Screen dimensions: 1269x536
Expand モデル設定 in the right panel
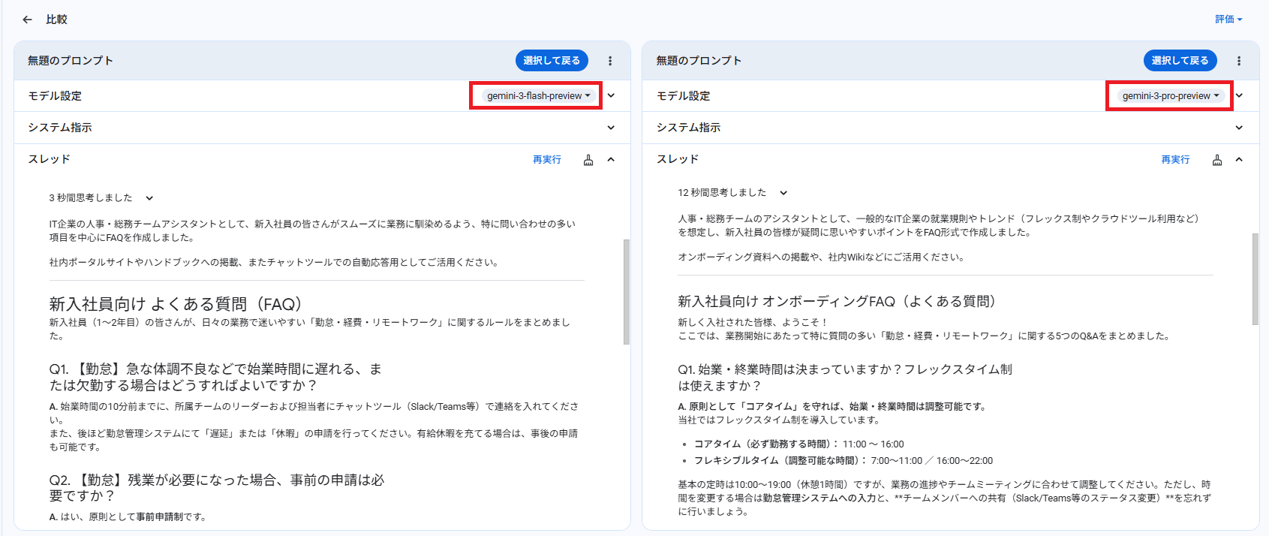1239,96
